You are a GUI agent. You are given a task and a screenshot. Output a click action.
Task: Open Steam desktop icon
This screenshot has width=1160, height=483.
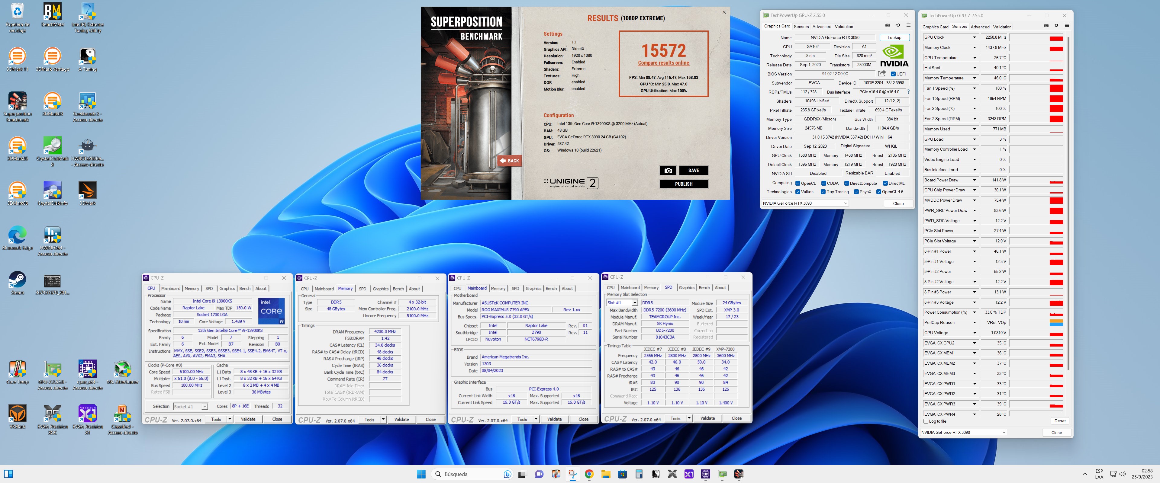click(17, 283)
